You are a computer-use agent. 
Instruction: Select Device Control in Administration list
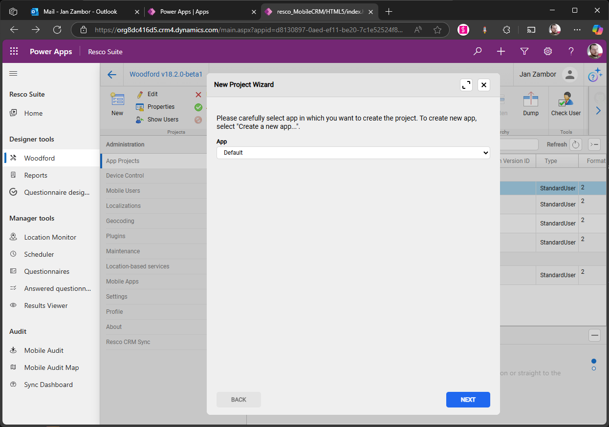pos(125,176)
